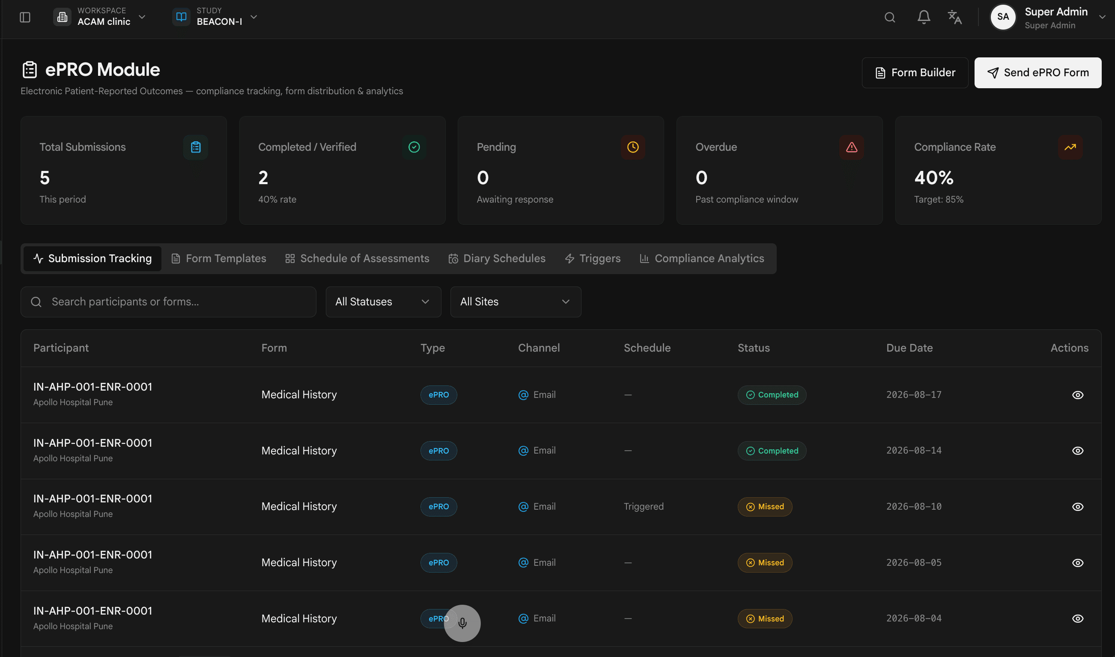This screenshot has width=1115, height=657.
Task: Click the floating microphone button
Action: (462, 623)
